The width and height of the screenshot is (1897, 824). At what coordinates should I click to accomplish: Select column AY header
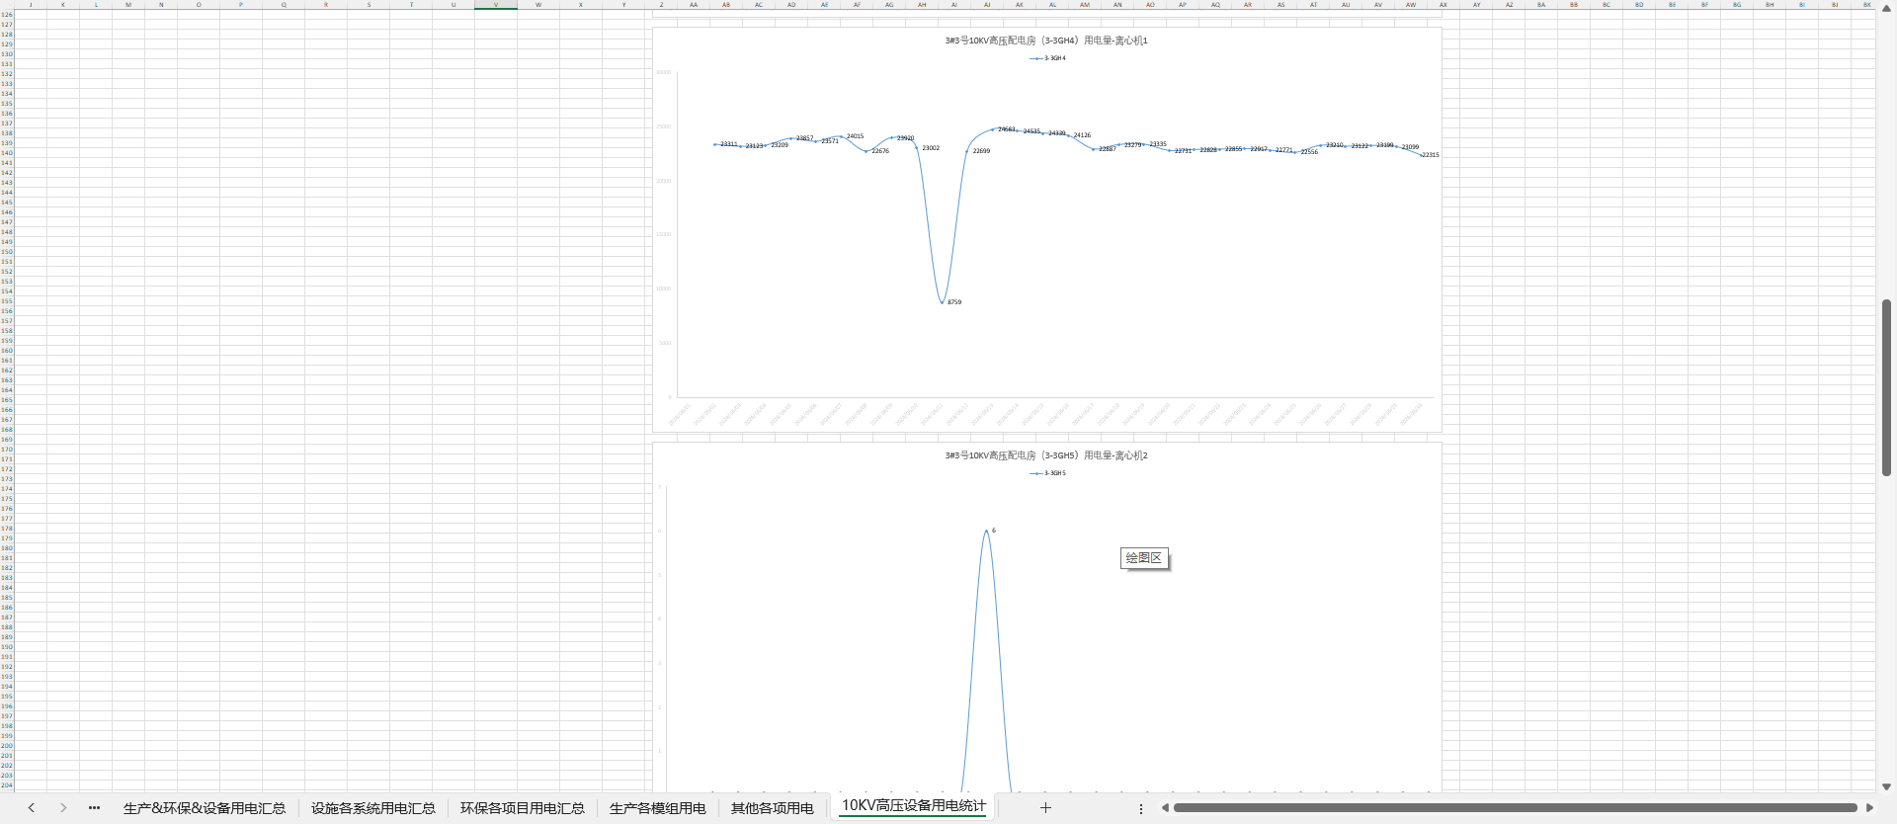[x=1477, y=5]
